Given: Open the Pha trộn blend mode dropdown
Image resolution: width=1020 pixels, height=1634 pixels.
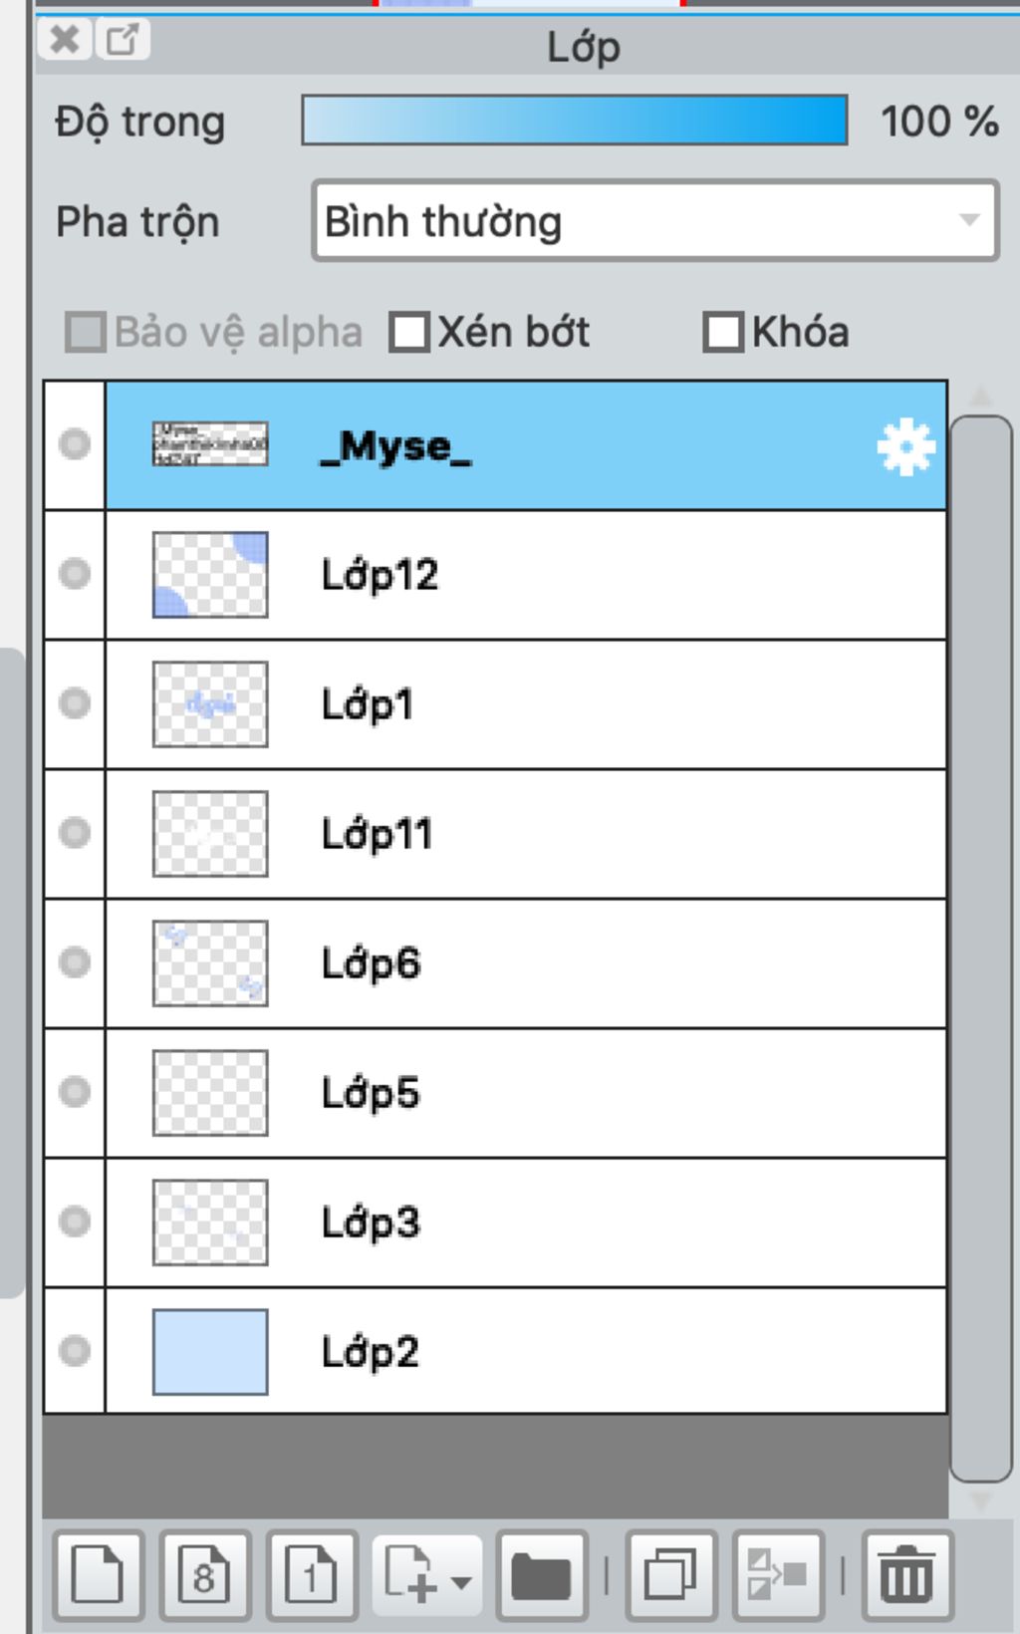Looking at the screenshot, I should [x=654, y=221].
